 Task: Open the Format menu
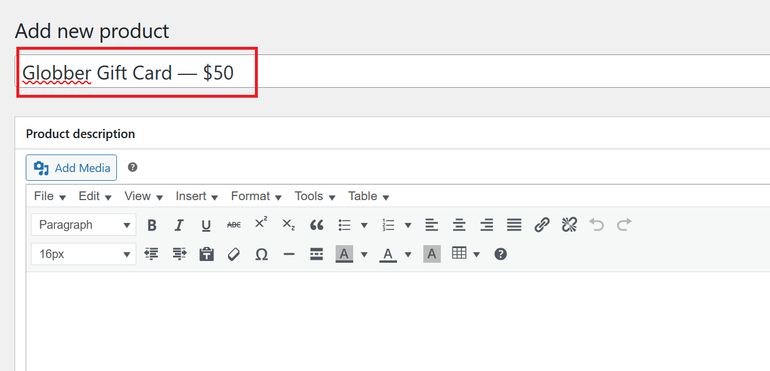pos(256,196)
